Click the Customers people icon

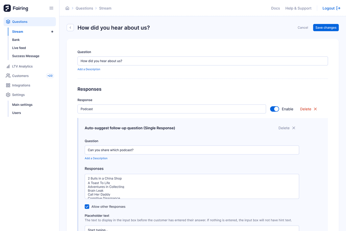click(7, 76)
